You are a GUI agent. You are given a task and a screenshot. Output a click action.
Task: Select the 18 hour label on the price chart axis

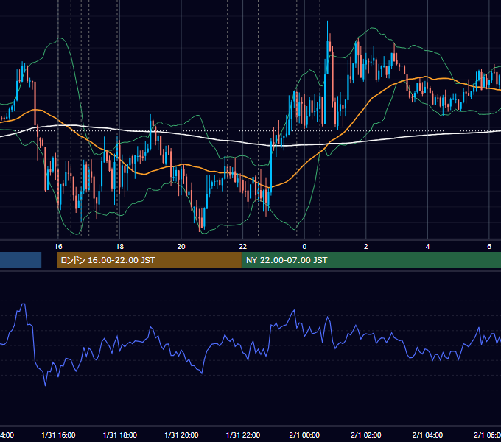pos(119,247)
